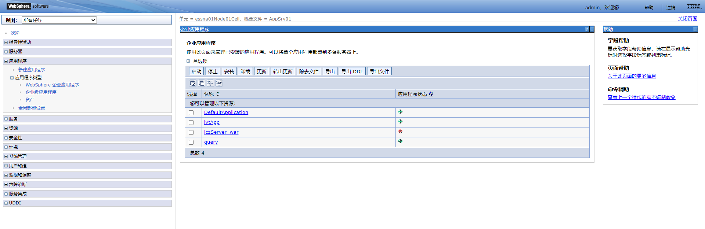Click the 导出 DDL button
Screen dimensions: 705x229
click(352, 71)
